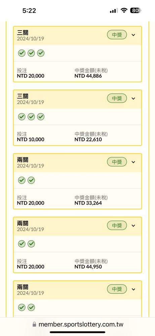
Task: Tap 中獎 badge on NTD 22,610 card
Action: (117, 98)
